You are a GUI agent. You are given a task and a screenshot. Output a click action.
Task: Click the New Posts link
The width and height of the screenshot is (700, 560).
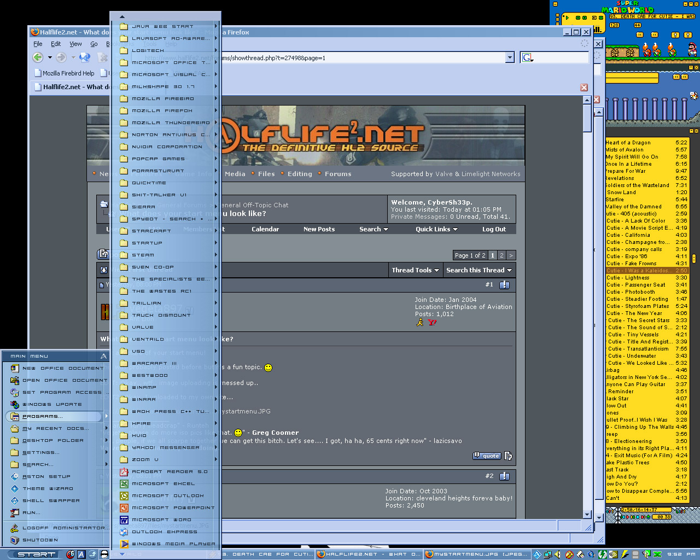point(319,229)
